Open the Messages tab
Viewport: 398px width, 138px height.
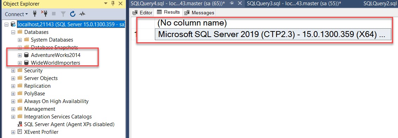click(200, 13)
